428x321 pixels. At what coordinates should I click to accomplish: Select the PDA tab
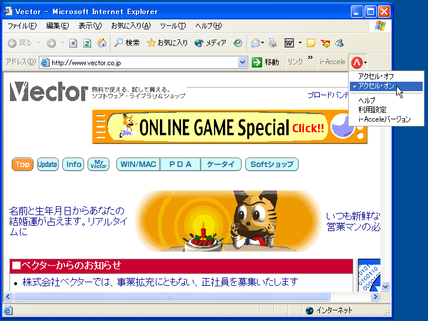(x=180, y=165)
